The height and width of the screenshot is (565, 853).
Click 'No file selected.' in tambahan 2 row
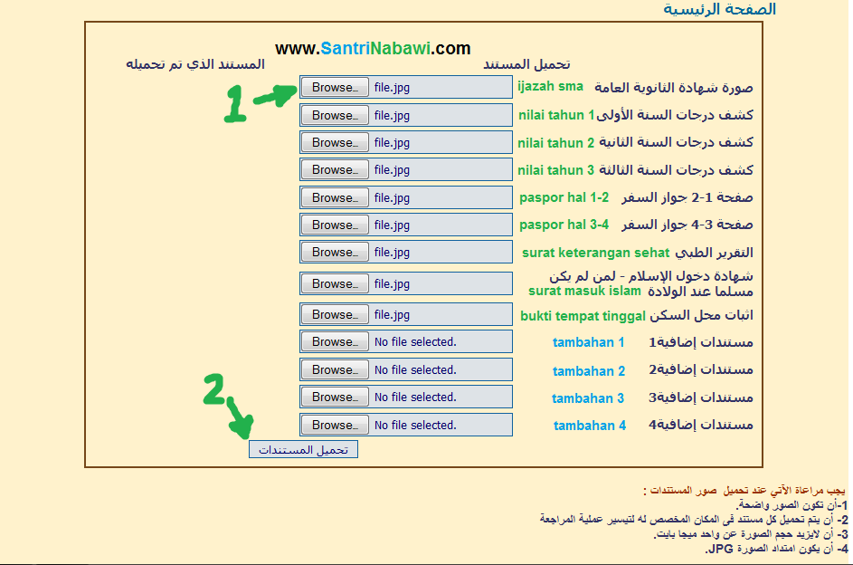point(415,369)
